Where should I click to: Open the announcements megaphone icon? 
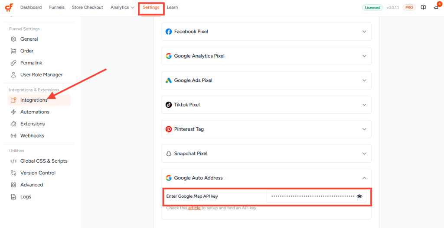coord(436,8)
